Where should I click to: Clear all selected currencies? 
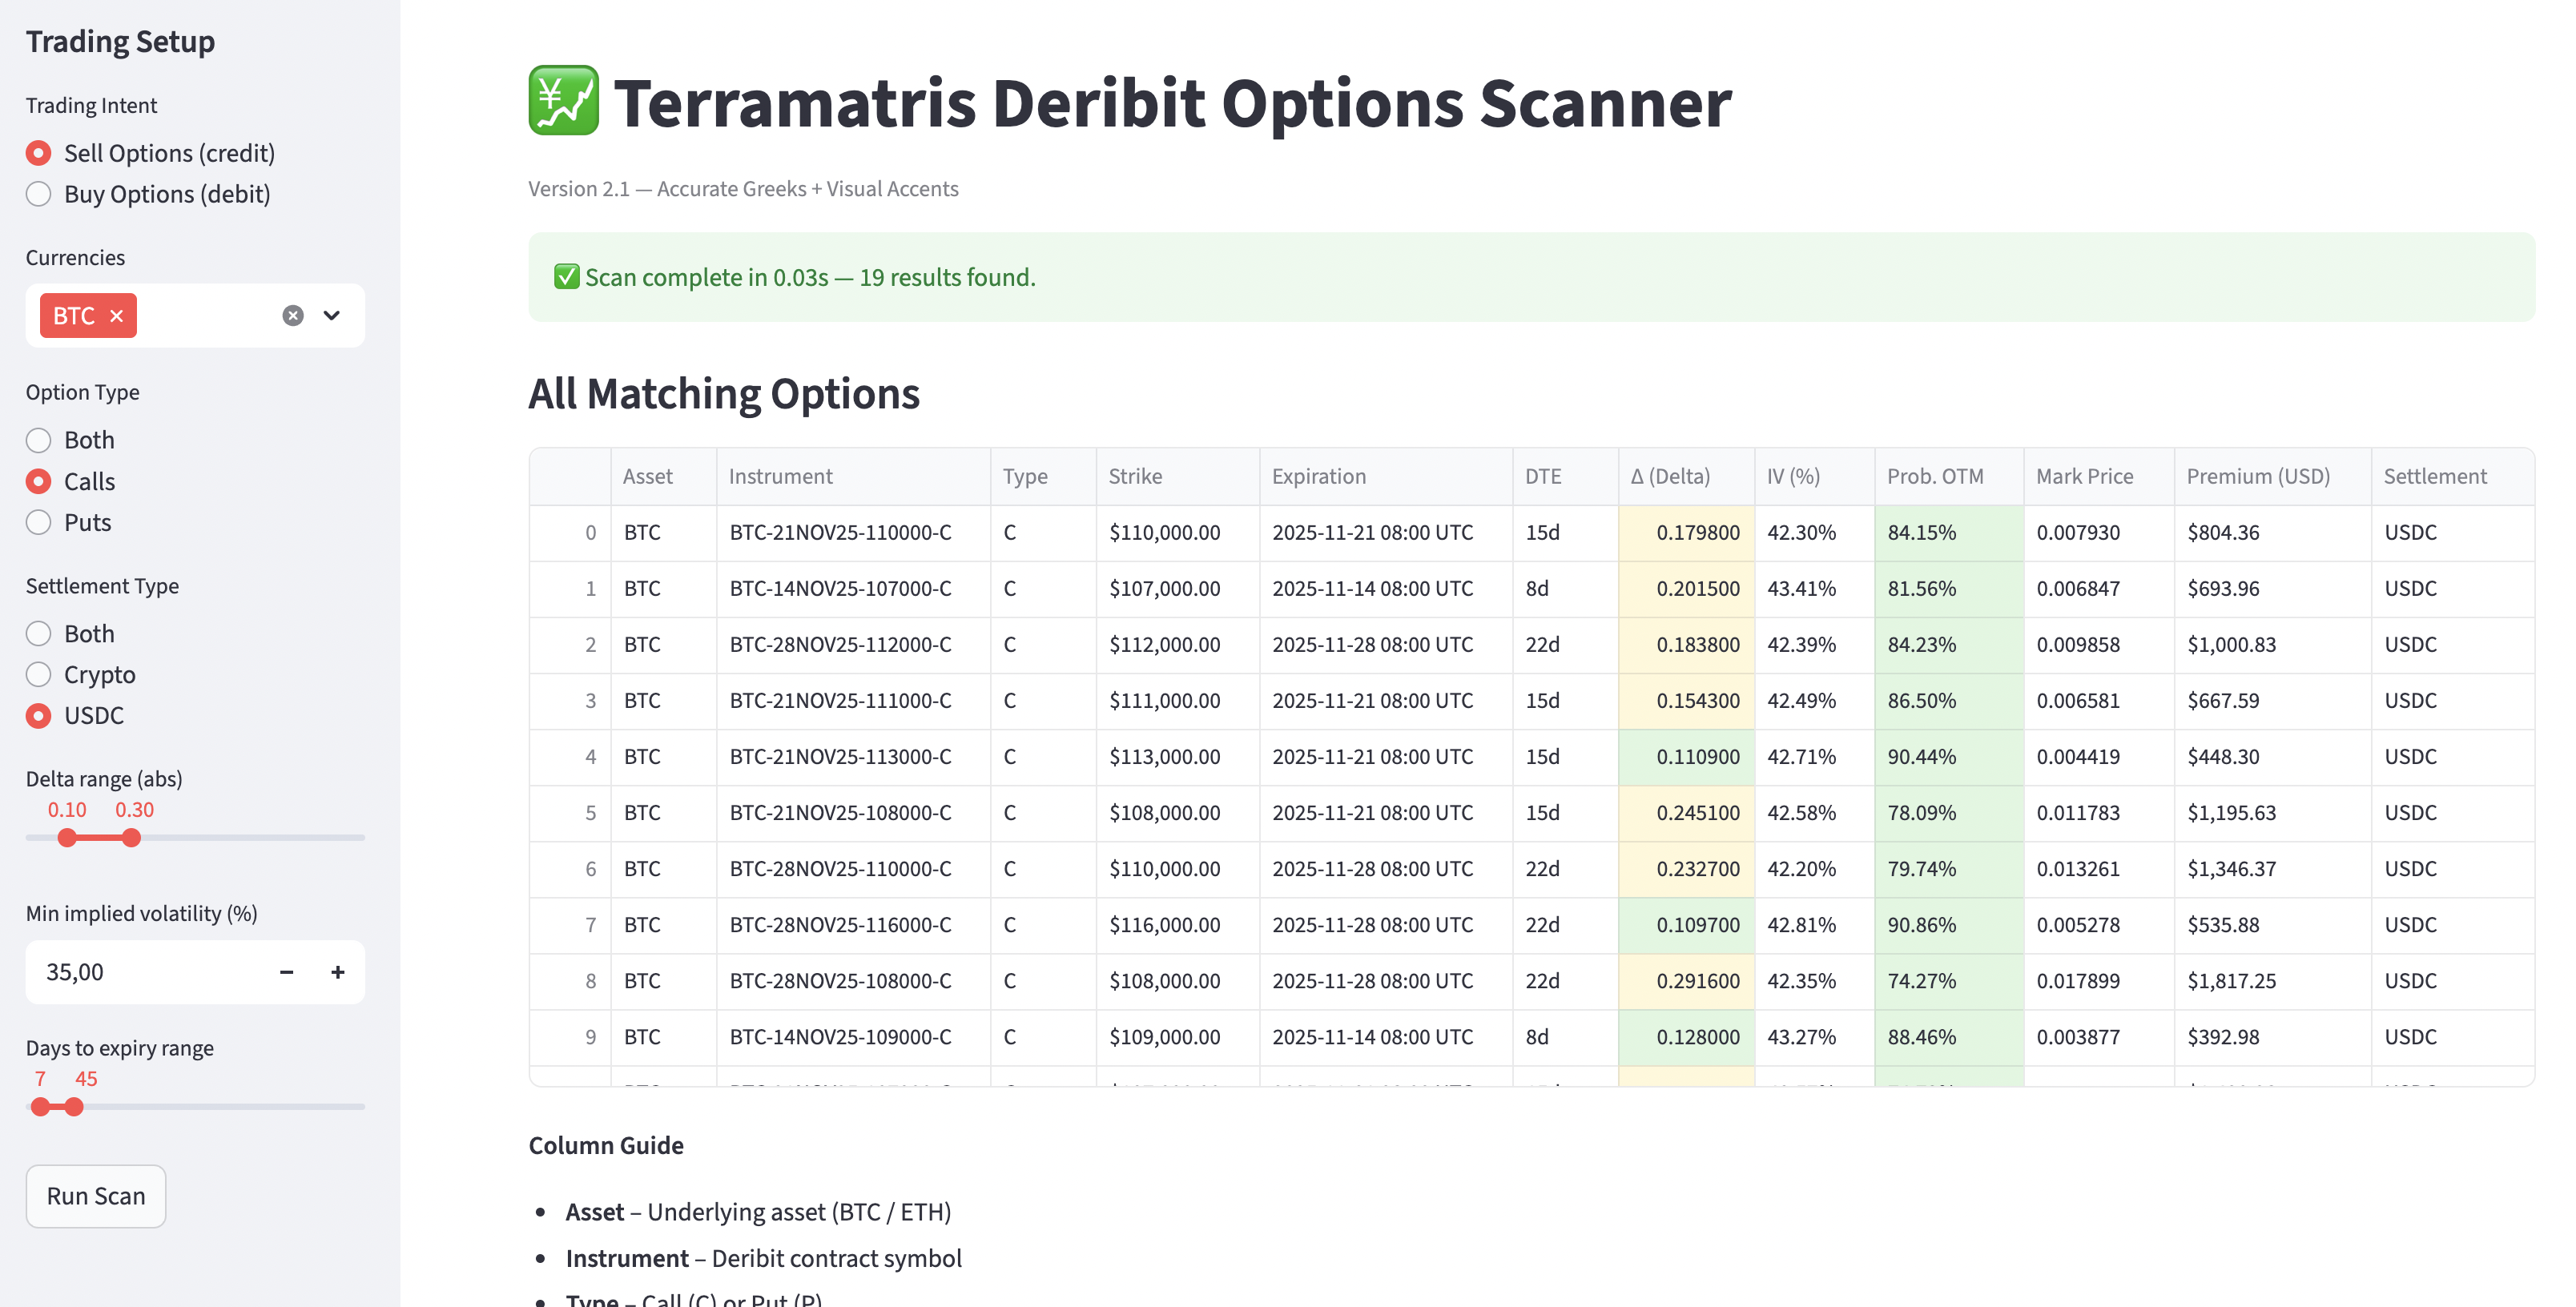click(x=292, y=316)
